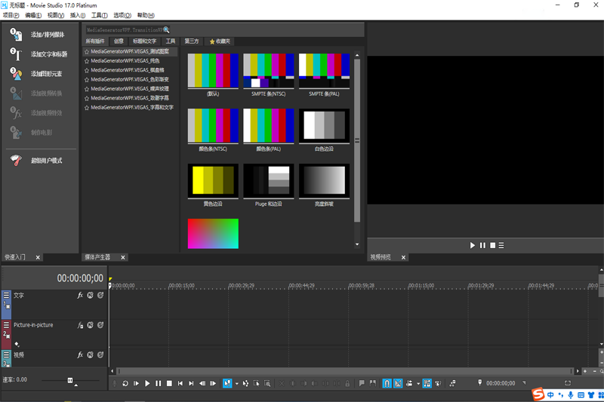Select the SMPTE 条(NTSC) preset thumbnail

tap(267, 72)
